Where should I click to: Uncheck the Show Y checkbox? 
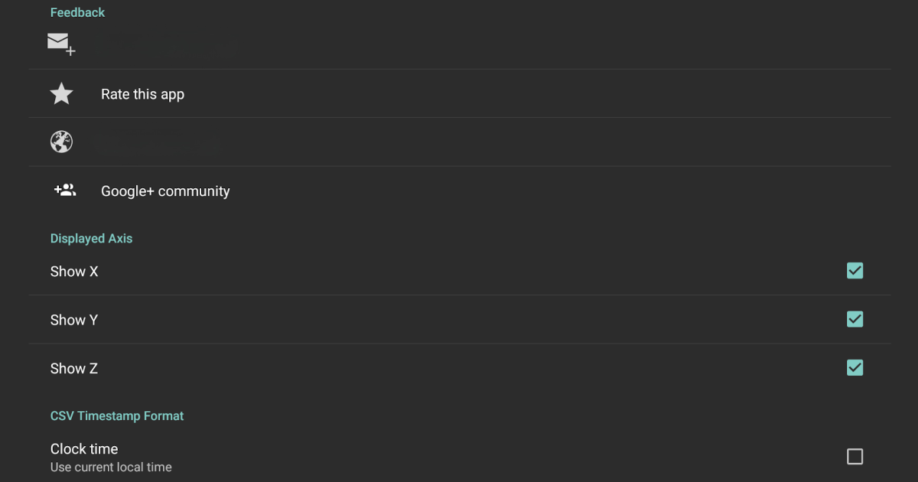[855, 319]
